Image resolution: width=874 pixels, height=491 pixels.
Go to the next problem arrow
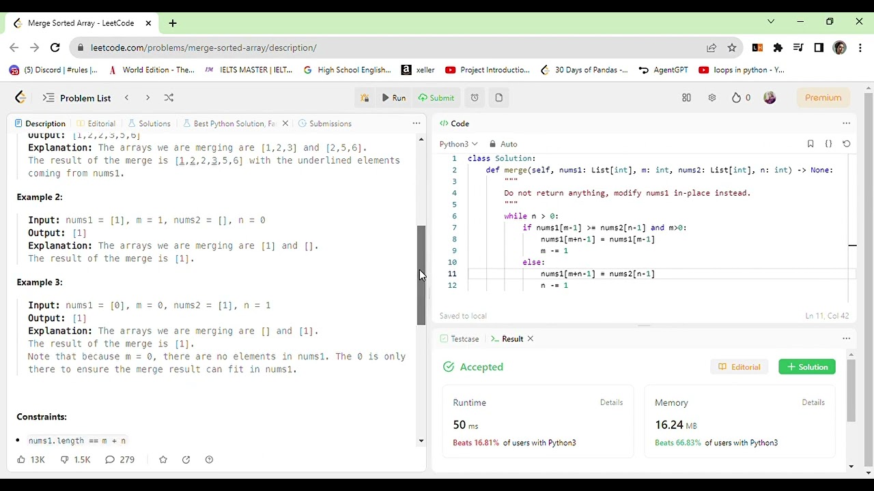tap(147, 98)
